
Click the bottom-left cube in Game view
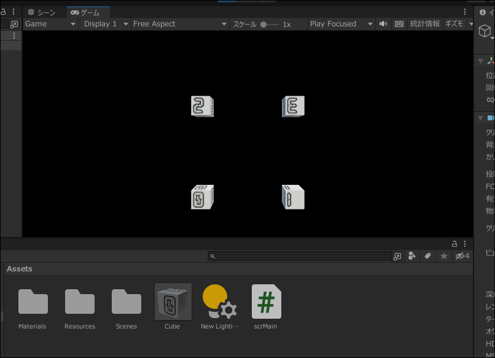202,197
